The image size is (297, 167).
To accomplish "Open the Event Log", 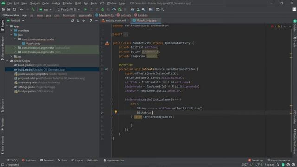I will (255, 160).
